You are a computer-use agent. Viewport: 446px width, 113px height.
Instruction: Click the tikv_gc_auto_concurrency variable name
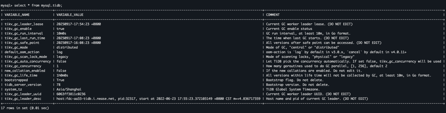[28, 61]
